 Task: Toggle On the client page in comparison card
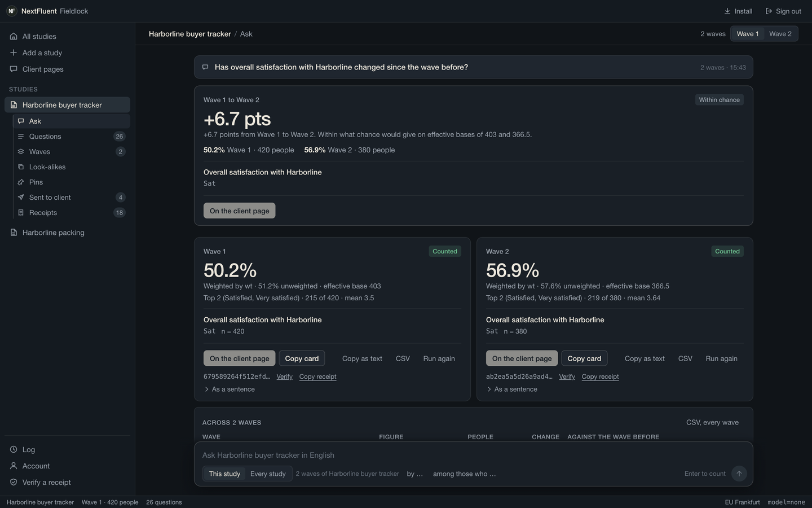tap(240, 211)
